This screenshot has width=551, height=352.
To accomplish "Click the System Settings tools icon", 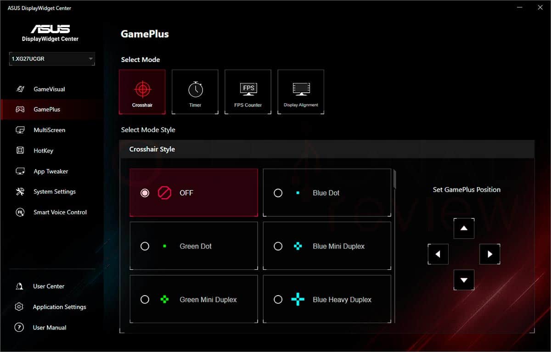I will (20, 192).
